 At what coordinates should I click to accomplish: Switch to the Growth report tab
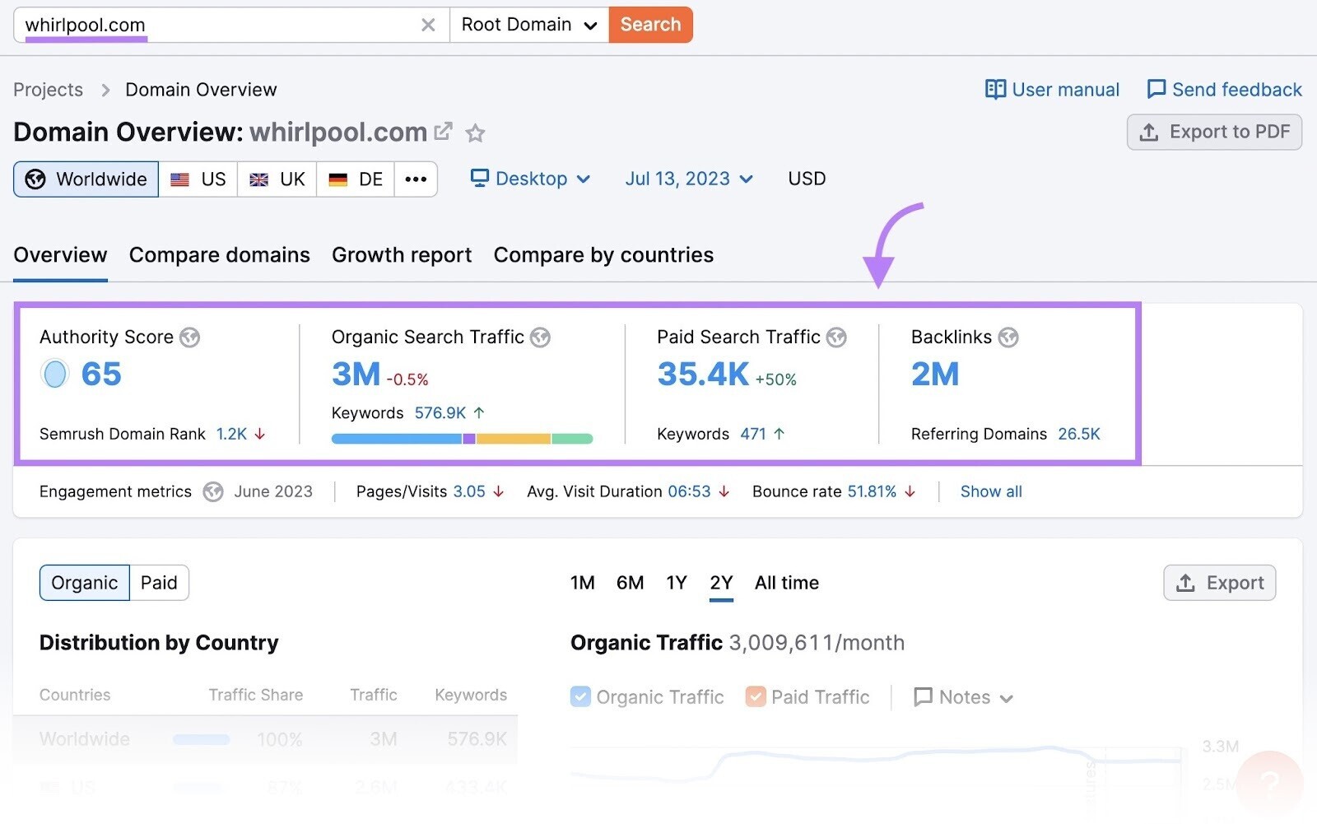coord(402,255)
